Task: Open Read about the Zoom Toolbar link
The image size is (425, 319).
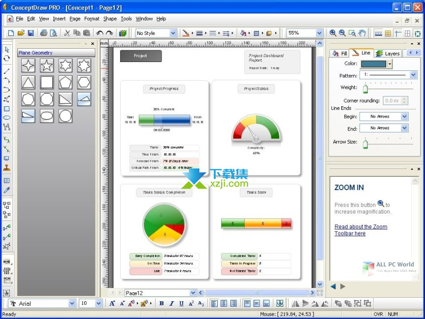Action: 361,230
